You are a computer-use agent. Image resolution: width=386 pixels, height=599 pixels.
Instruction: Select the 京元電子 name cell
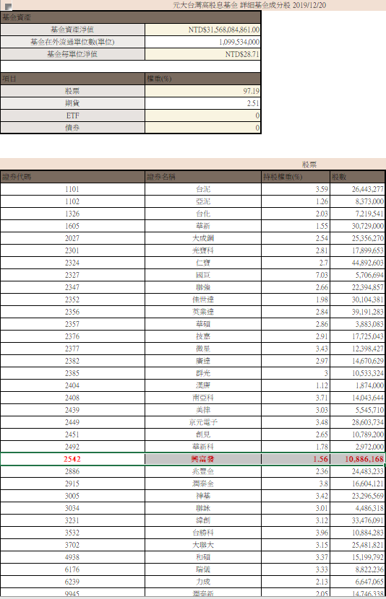click(203, 422)
